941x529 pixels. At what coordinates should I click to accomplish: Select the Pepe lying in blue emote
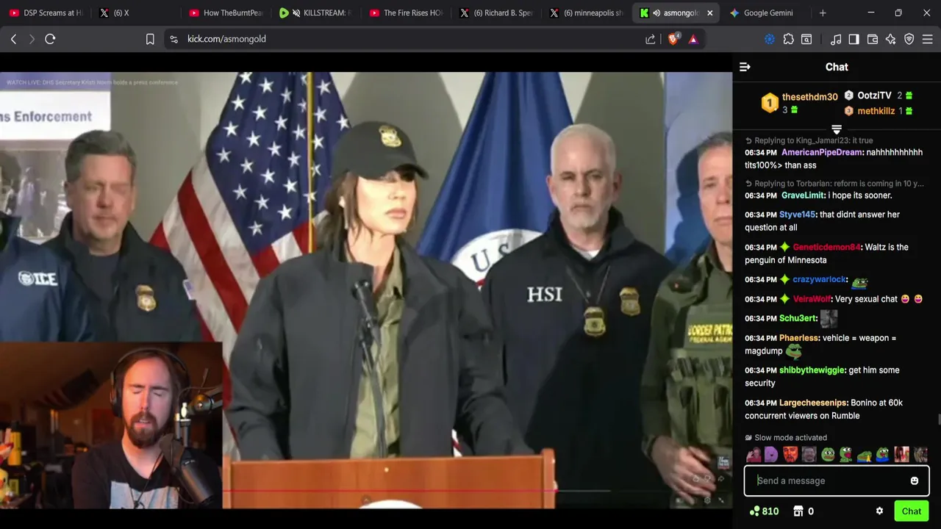865,455
